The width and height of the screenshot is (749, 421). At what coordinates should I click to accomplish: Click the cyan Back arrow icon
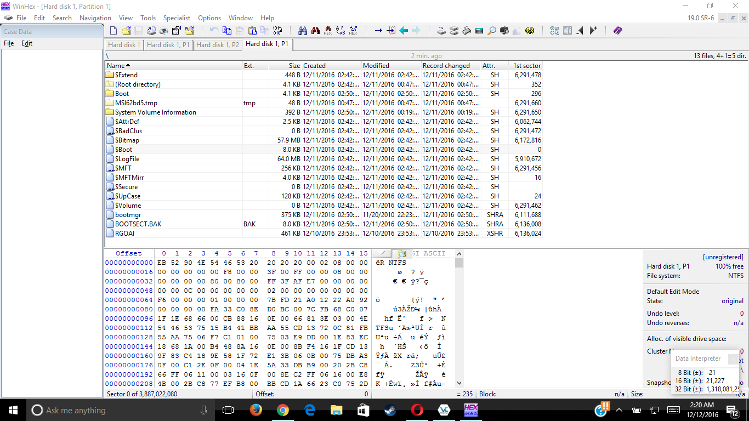pyautogui.click(x=404, y=31)
